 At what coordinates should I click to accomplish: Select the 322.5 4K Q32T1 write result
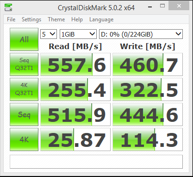(x=148, y=89)
